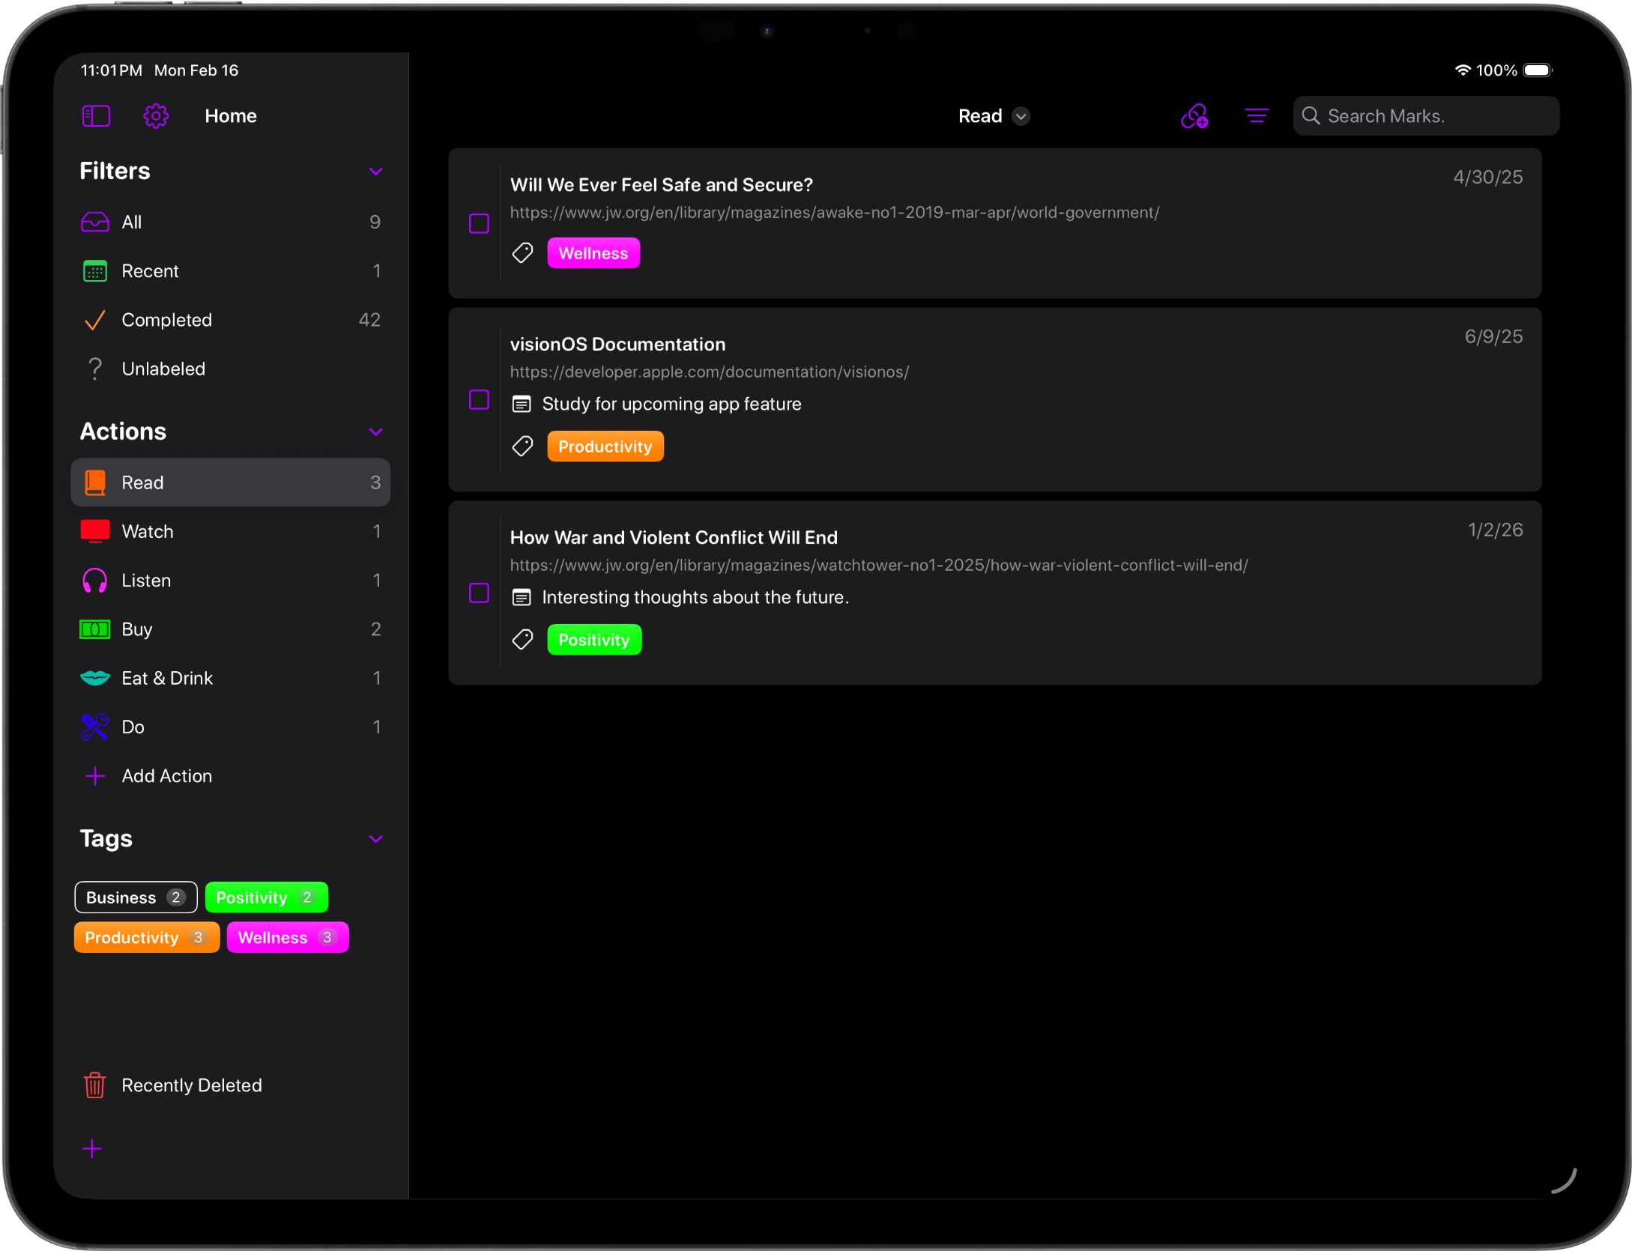Click the add mark link icon
Image resolution: width=1632 pixels, height=1251 pixels.
point(1194,116)
